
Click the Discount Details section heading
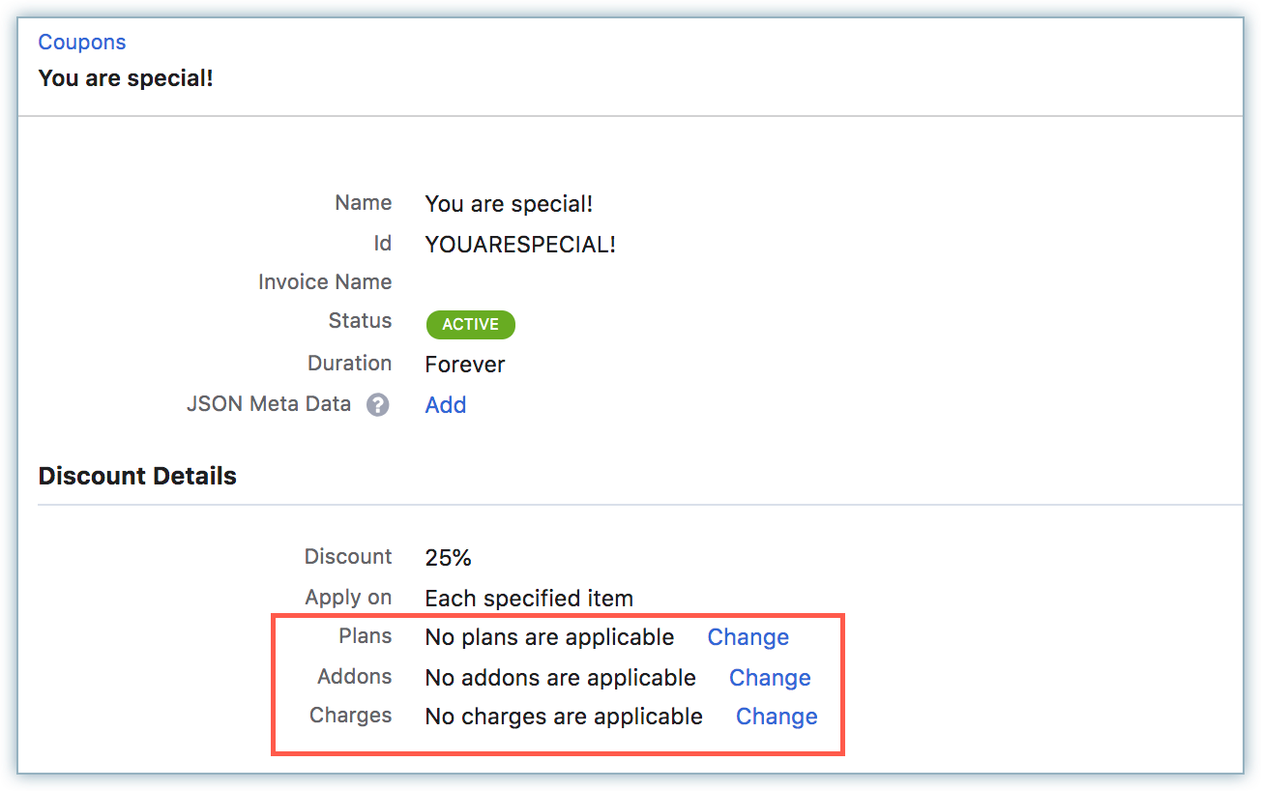[x=137, y=476]
